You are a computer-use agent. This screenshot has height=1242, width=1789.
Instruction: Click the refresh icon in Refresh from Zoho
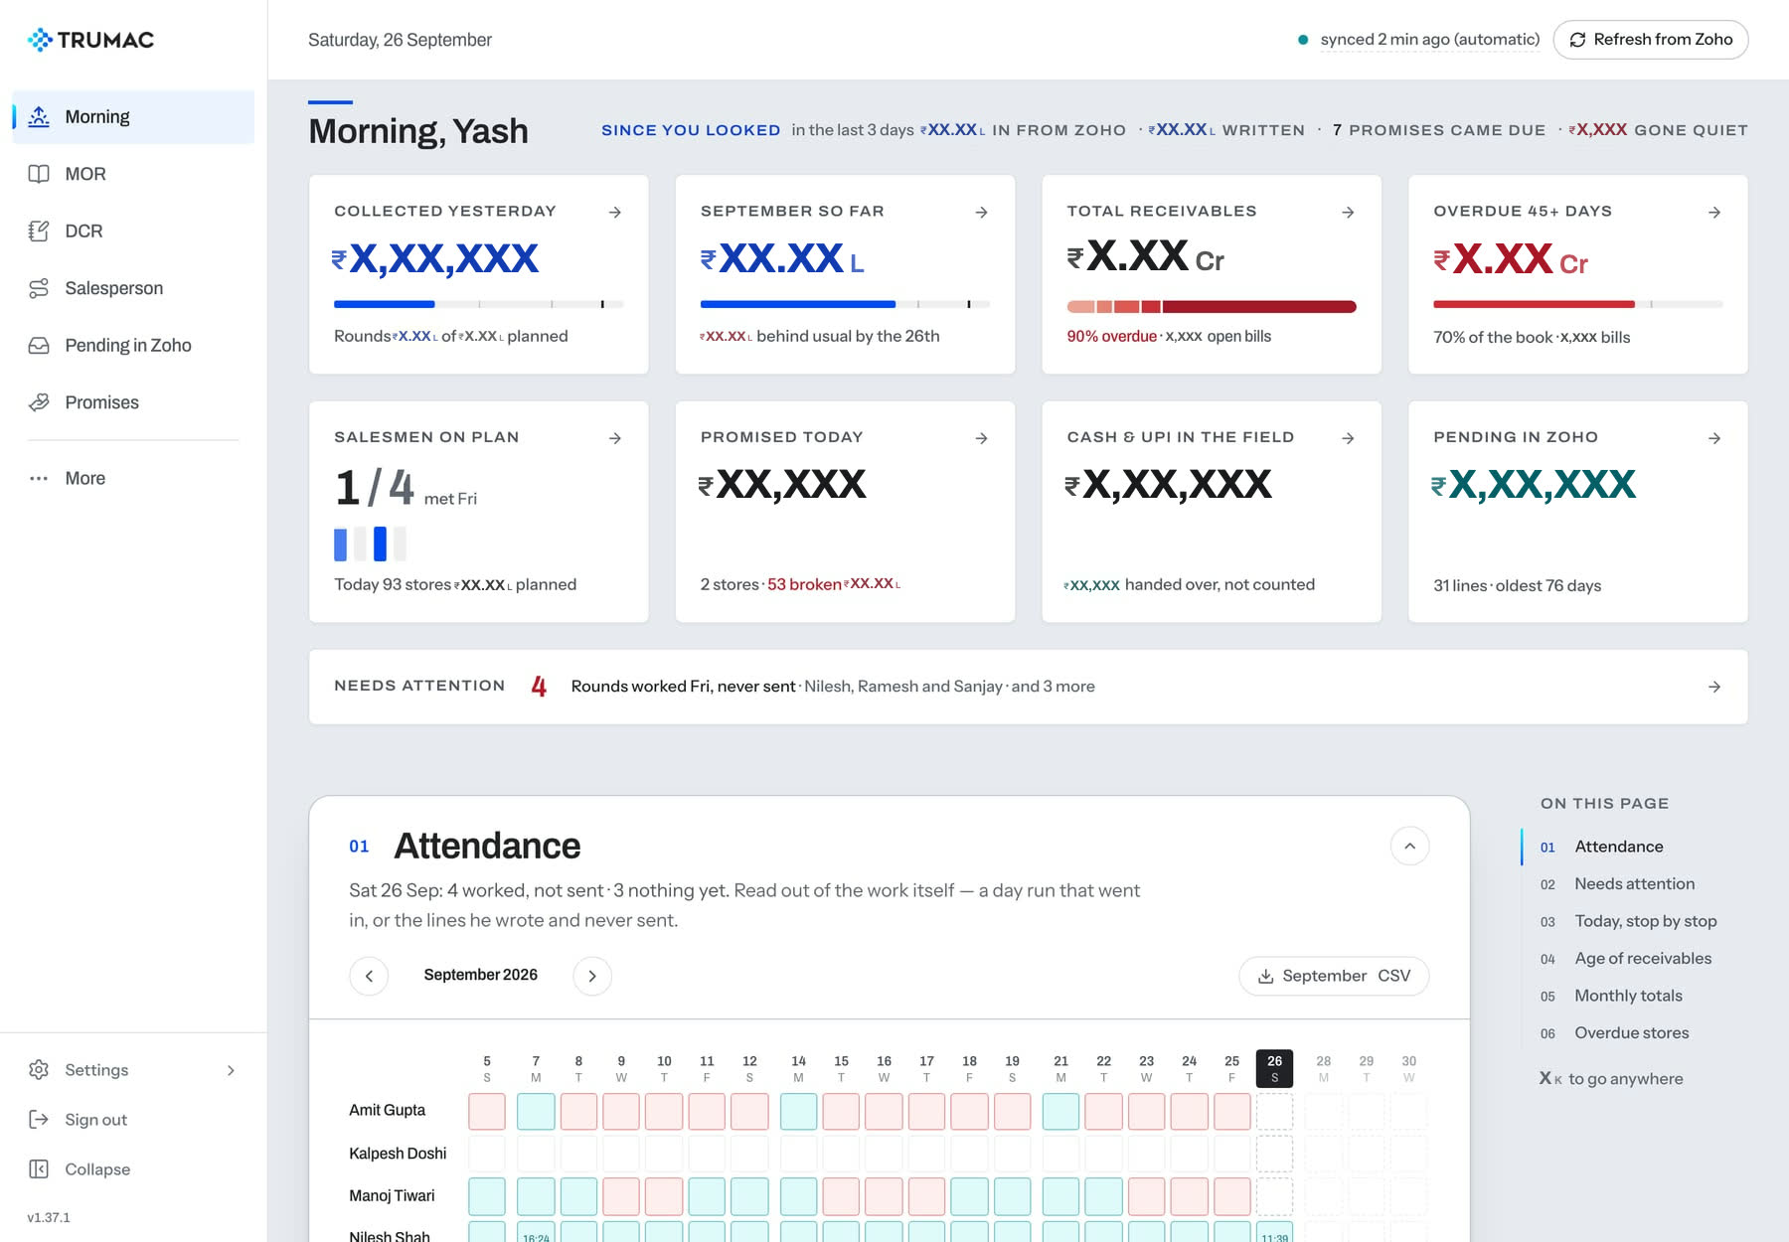pyautogui.click(x=1577, y=40)
